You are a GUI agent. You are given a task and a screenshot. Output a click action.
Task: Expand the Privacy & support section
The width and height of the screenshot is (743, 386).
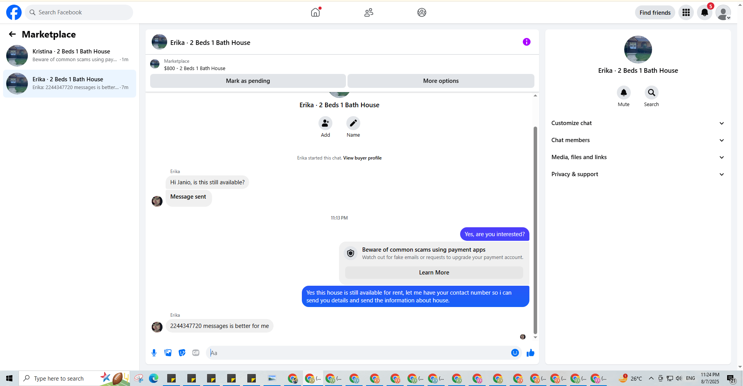pyautogui.click(x=638, y=174)
